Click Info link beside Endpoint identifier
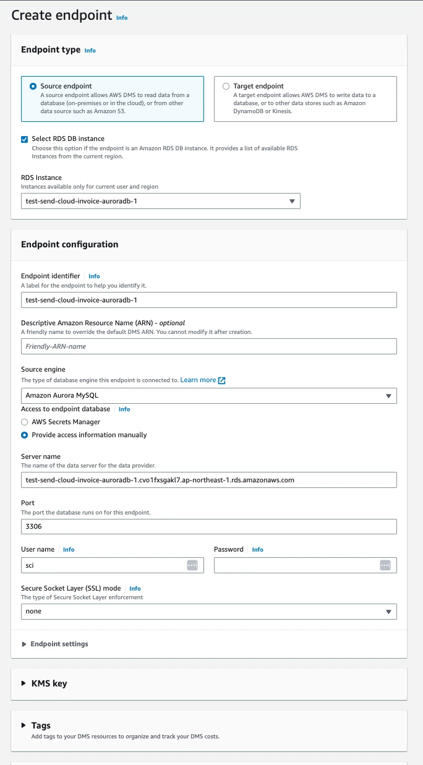 [94, 276]
